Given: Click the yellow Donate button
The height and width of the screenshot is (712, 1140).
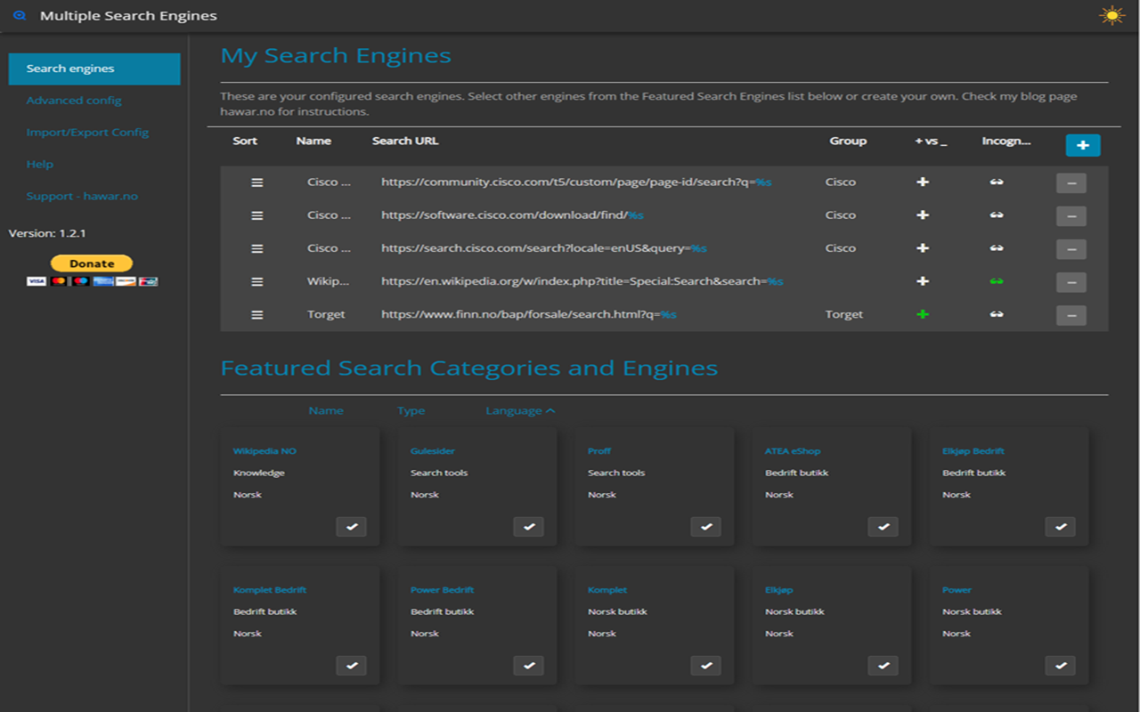Looking at the screenshot, I should coord(91,263).
